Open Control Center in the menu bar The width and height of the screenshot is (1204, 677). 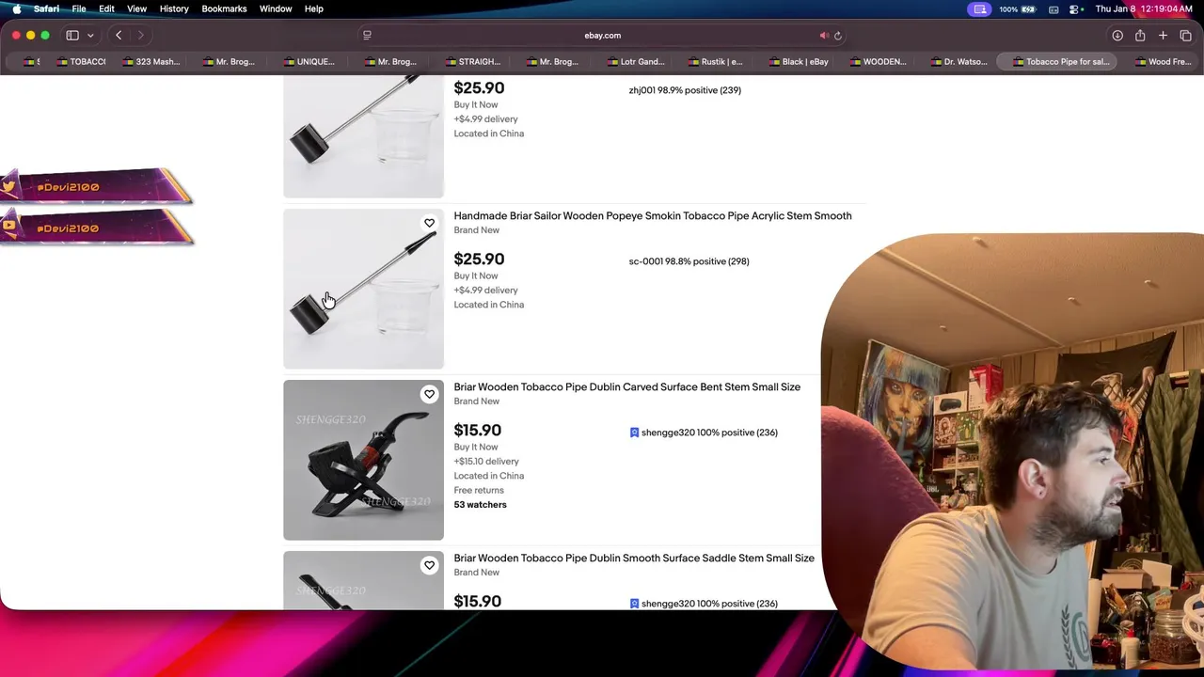coord(1075,9)
